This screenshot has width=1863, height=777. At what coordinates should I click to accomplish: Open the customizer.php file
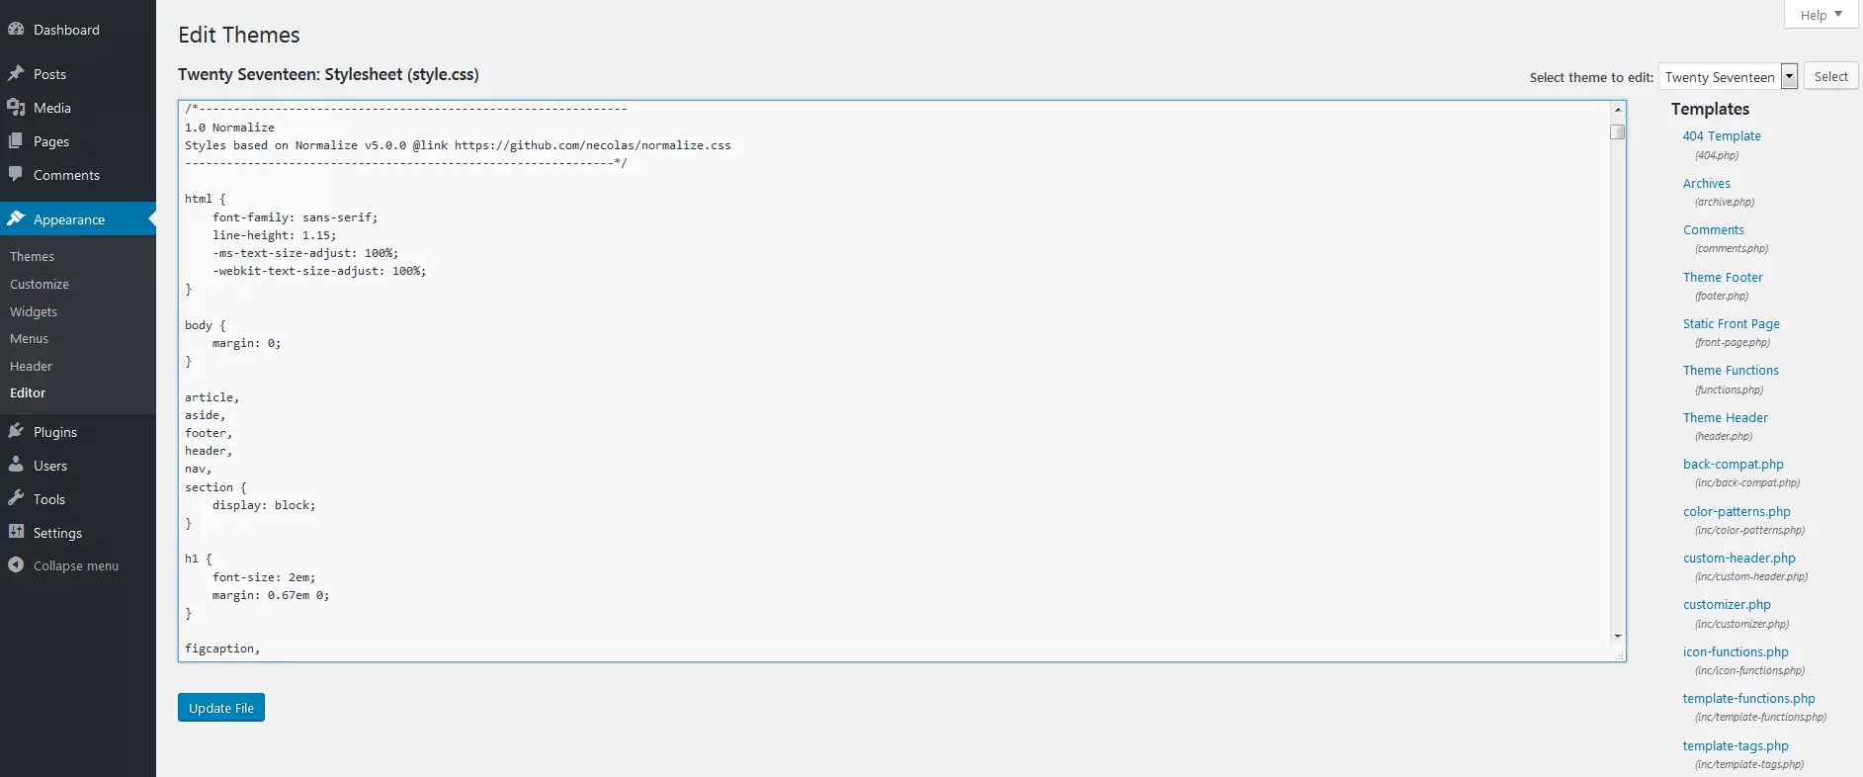1728,605
